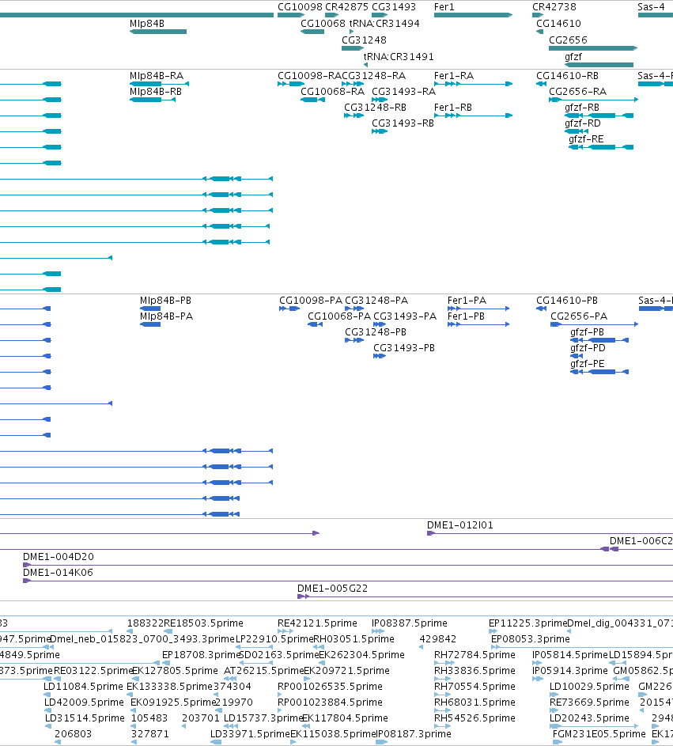Select the gfzf-RE transcript
Viewport: 673px width, 746px height.
601,147
